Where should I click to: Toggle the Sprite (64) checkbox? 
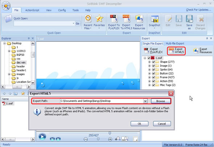point(153,70)
